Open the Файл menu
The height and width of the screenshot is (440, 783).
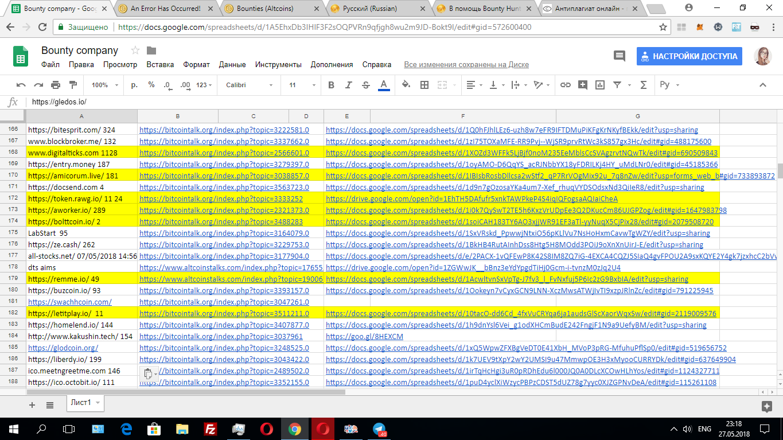coord(50,65)
